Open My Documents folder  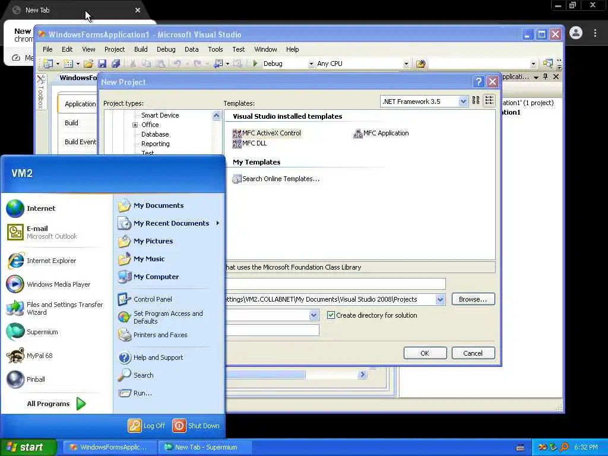[x=151, y=205]
